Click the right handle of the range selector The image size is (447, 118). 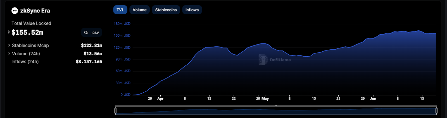tap(436, 111)
